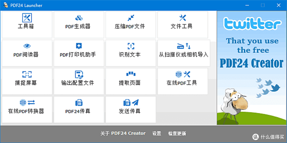Click the 输出配置文件 profile icon

click(79, 74)
